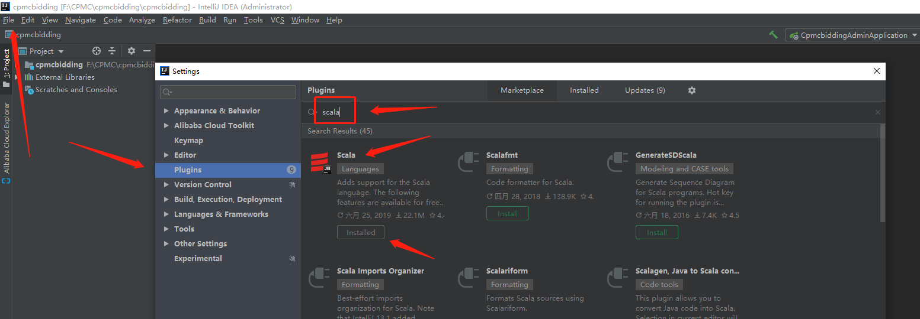920x319 pixels.
Task: Expand Editor settings
Action: (x=166, y=155)
